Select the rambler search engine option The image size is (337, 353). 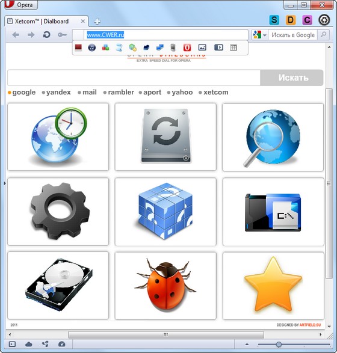(x=119, y=92)
